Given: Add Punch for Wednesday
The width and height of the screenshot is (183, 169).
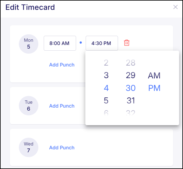Looking at the screenshot, I should tap(62, 148).
